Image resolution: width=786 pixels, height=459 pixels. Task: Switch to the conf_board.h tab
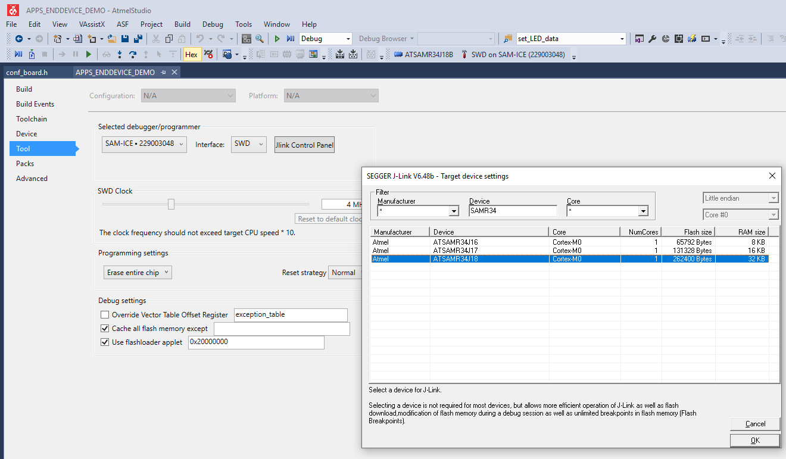27,73
